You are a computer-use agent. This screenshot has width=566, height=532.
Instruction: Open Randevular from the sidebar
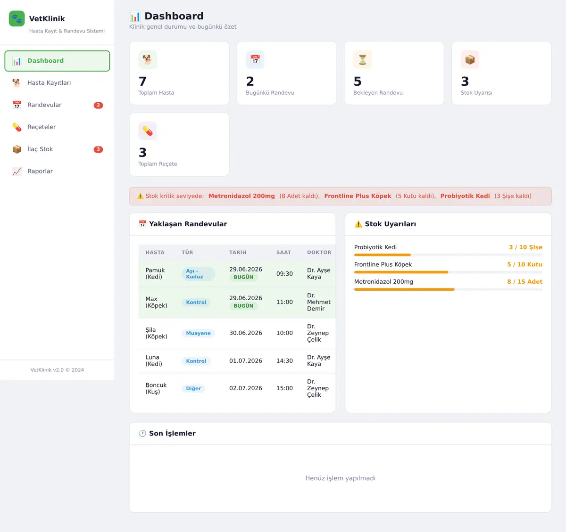(57, 105)
